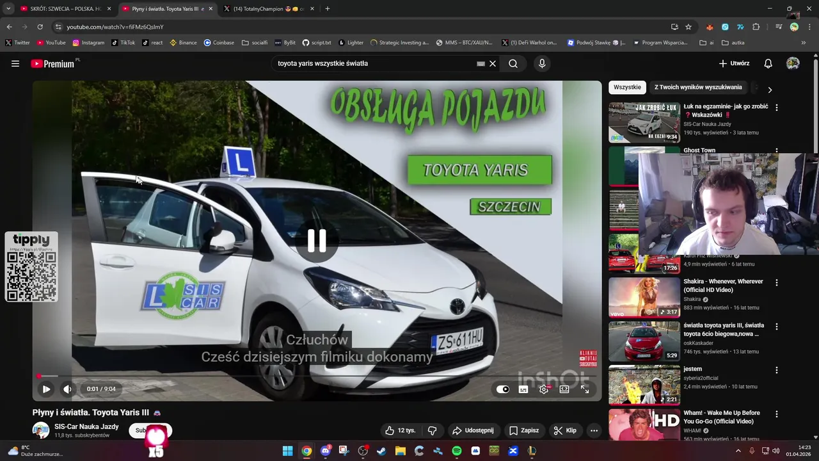Open options for światła toyota yaris III video
This screenshot has height=461, width=819.
click(x=777, y=327)
